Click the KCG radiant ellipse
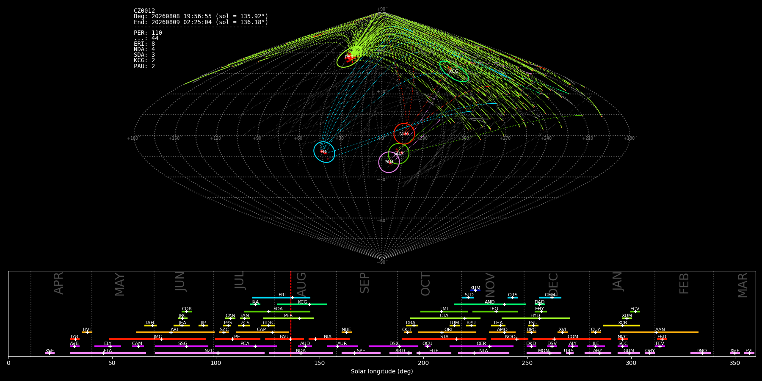Viewport: 762px width, 381px height. (454, 71)
